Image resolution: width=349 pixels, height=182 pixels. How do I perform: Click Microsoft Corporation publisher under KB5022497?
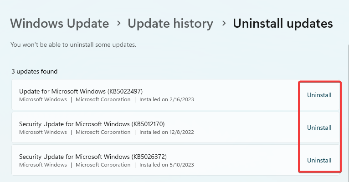tap(103, 99)
